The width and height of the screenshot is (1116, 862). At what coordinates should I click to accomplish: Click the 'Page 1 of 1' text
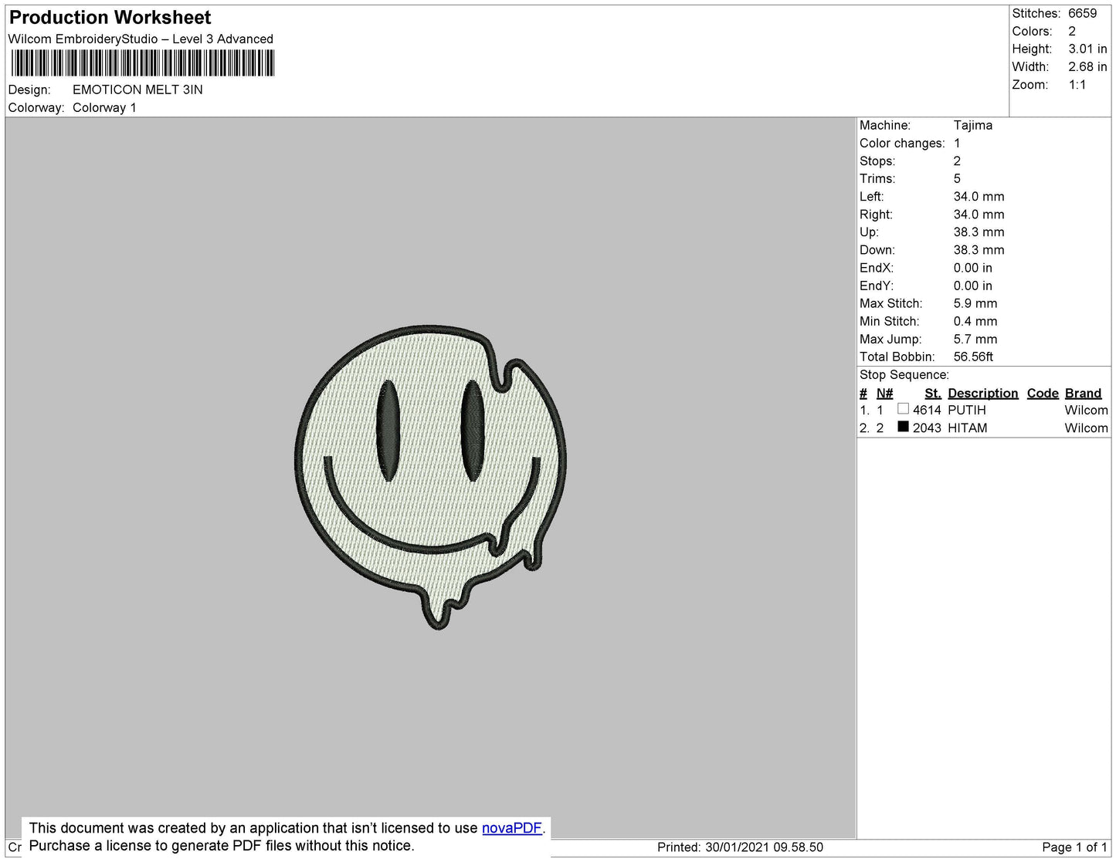coord(1074,847)
